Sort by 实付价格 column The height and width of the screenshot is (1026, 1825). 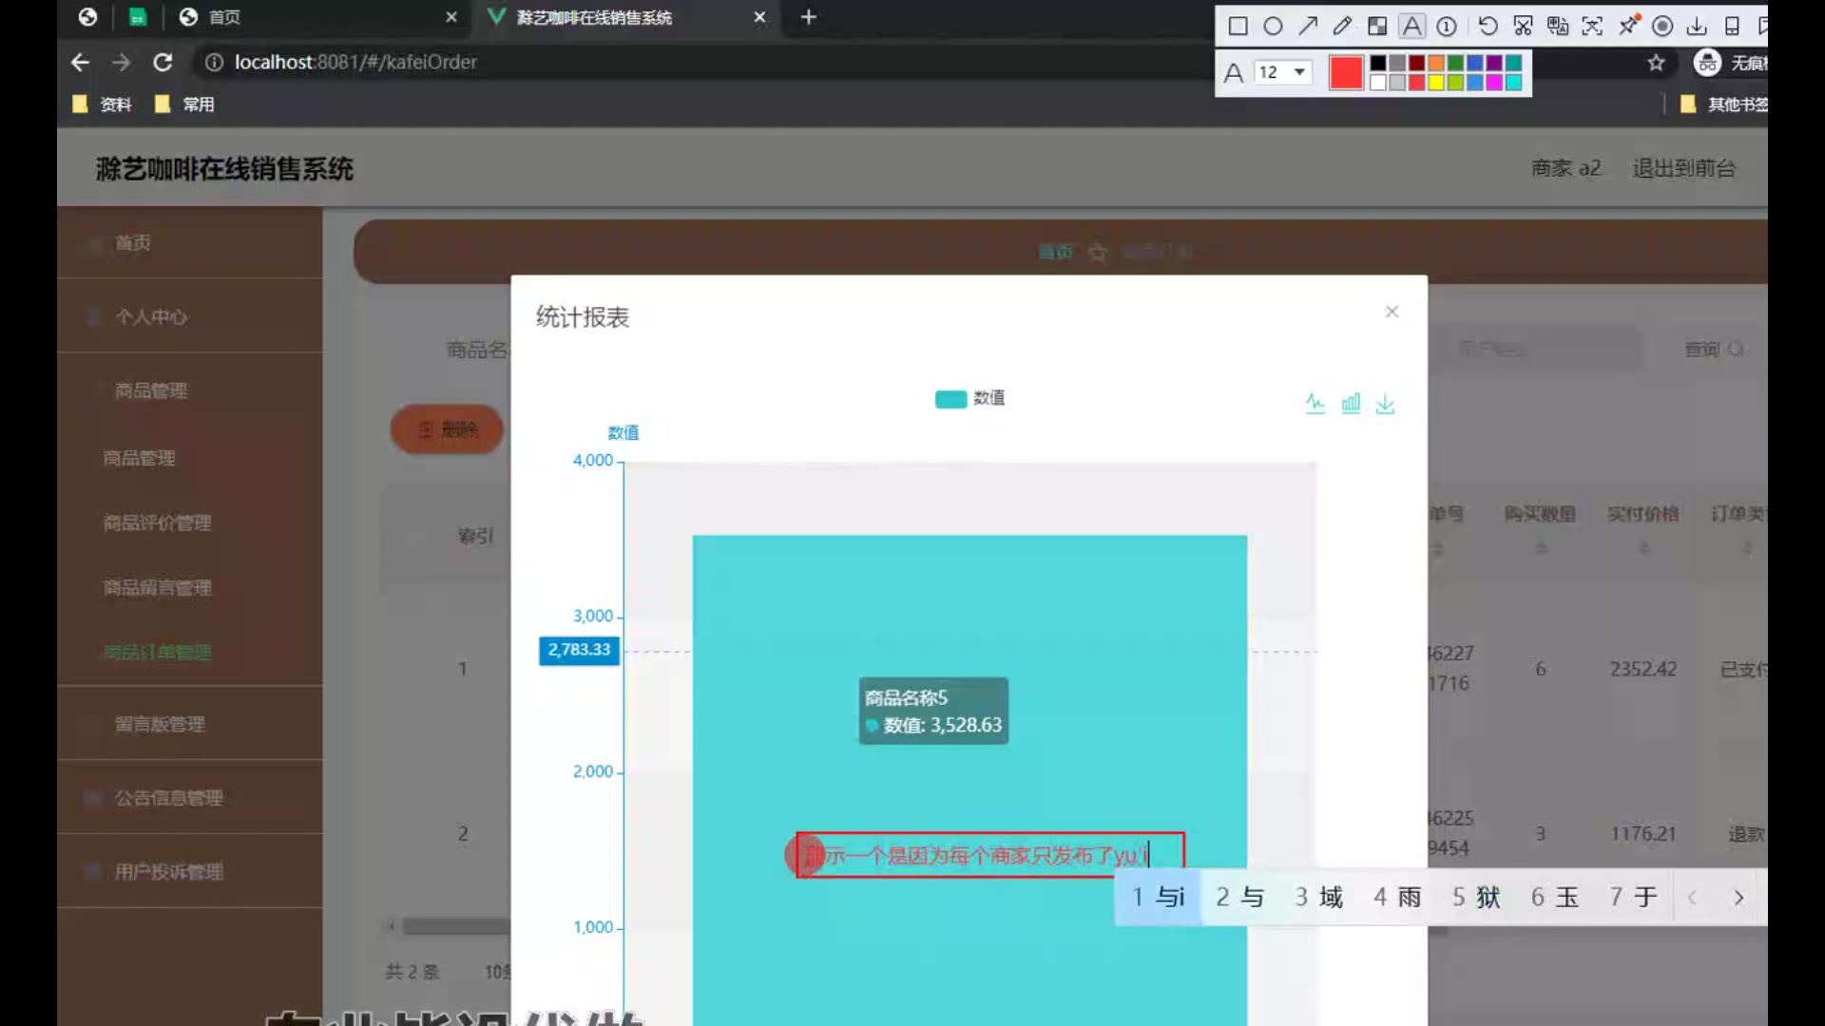1642,548
